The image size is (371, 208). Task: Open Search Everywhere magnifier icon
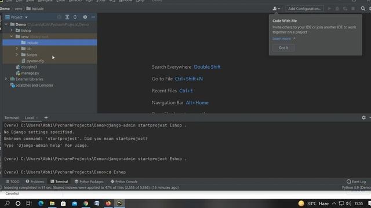pos(363,9)
